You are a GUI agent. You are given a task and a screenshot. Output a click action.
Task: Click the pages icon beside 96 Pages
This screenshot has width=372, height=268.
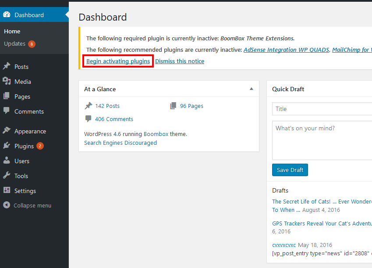[x=173, y=106]
